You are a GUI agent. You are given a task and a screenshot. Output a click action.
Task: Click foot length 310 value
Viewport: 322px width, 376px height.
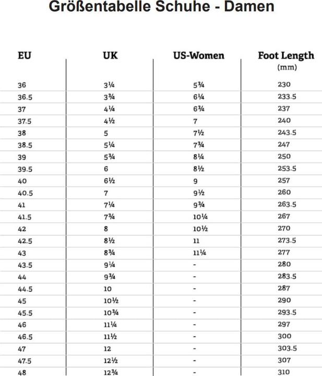coord(284,372)
